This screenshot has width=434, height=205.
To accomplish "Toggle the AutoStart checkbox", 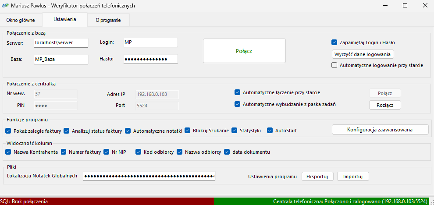I will point(270,131).
